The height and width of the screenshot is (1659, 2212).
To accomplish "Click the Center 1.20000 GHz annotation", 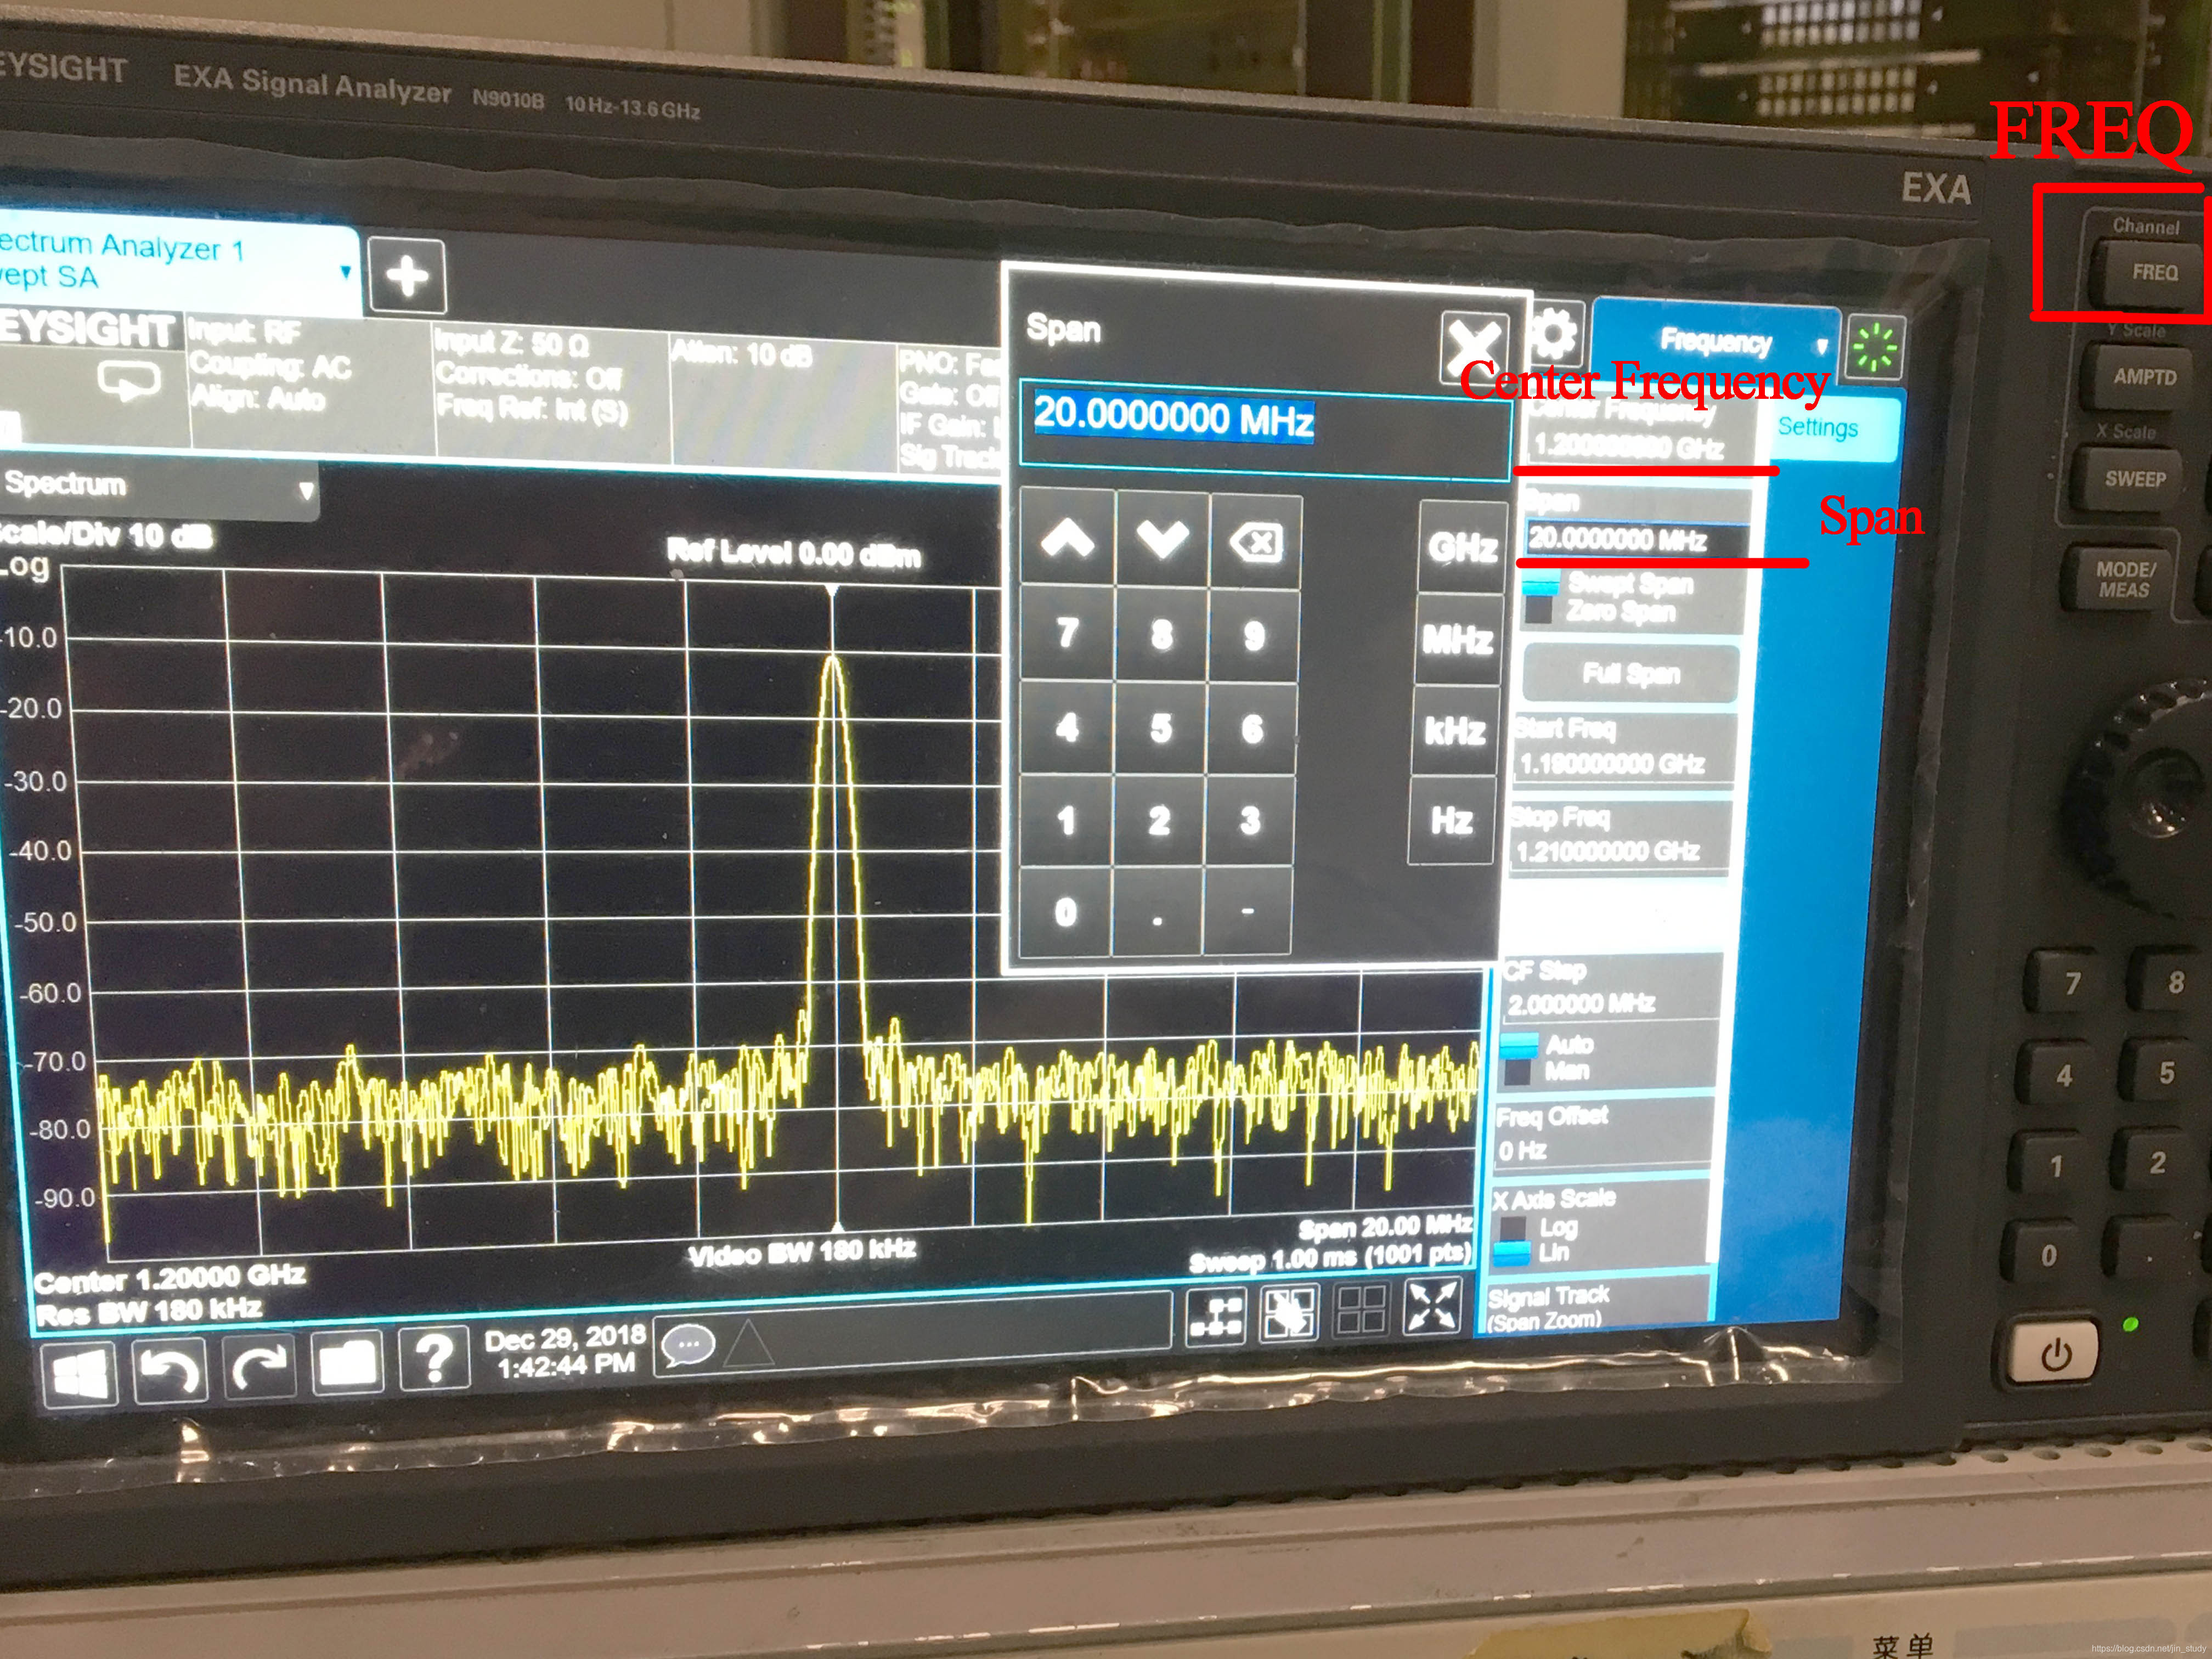I will pos(170,1279).
